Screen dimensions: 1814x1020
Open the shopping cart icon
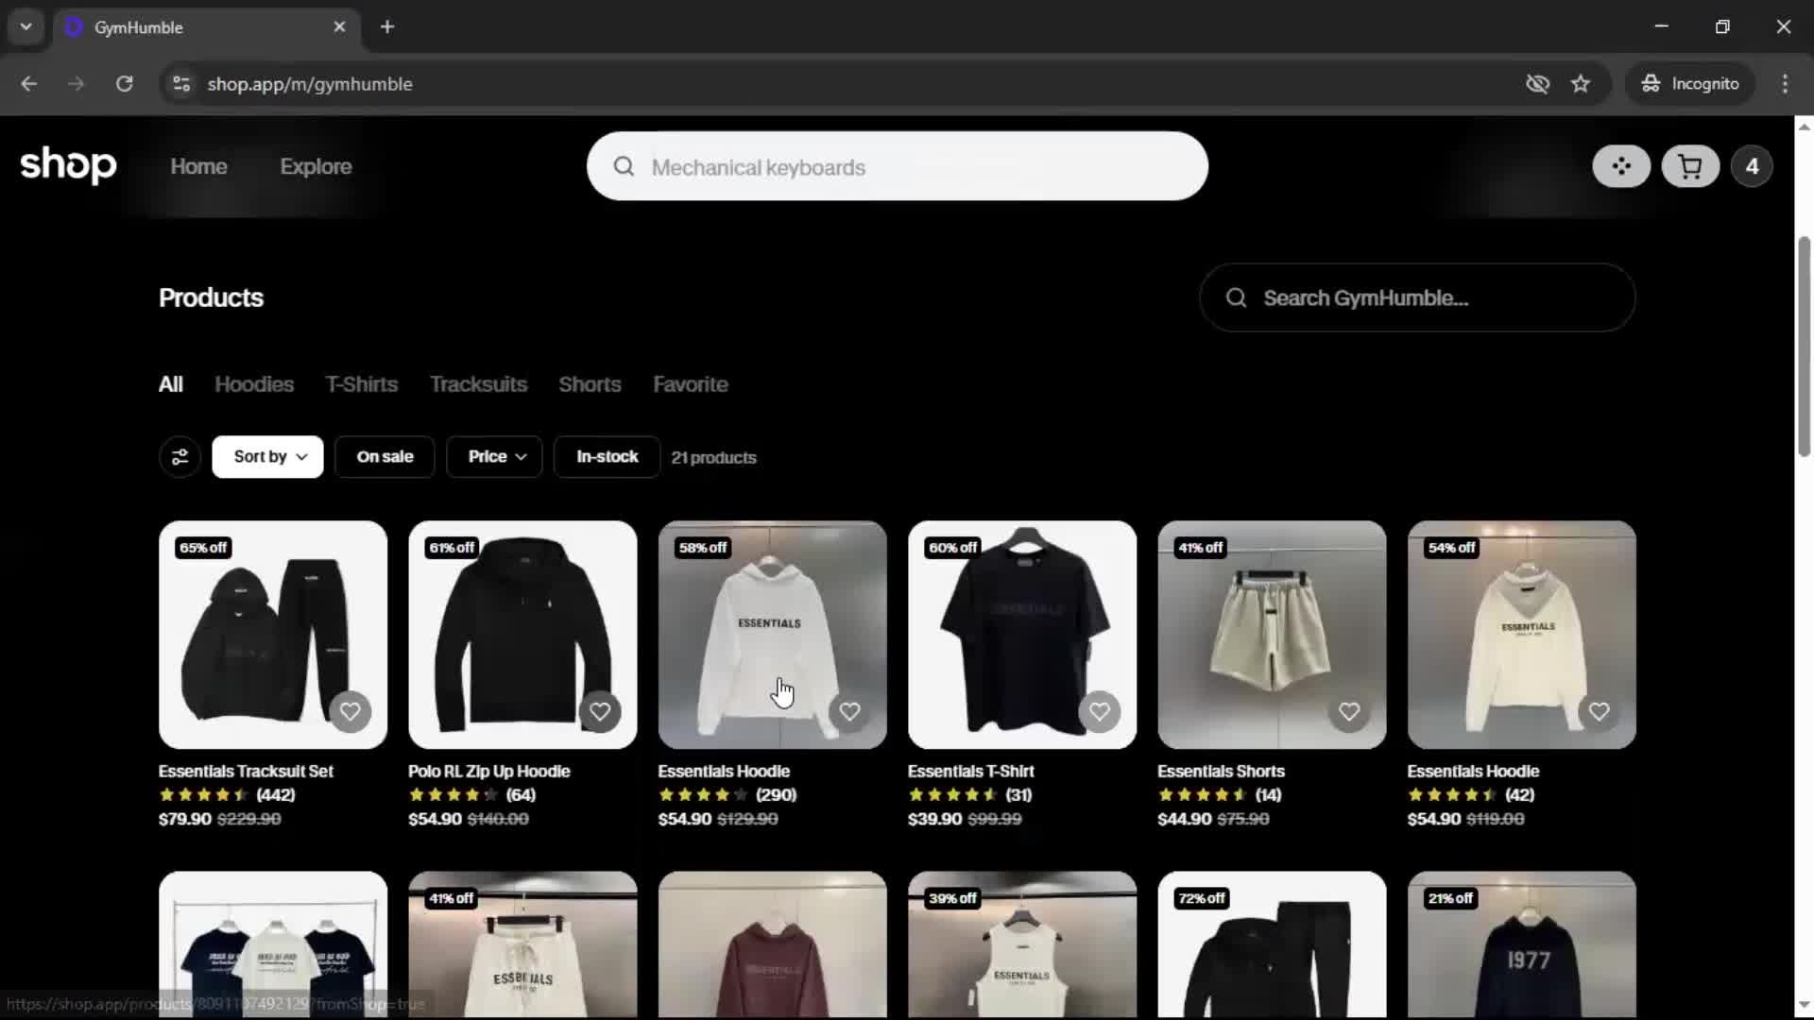pyautogui.click(x=1690, y=167)
